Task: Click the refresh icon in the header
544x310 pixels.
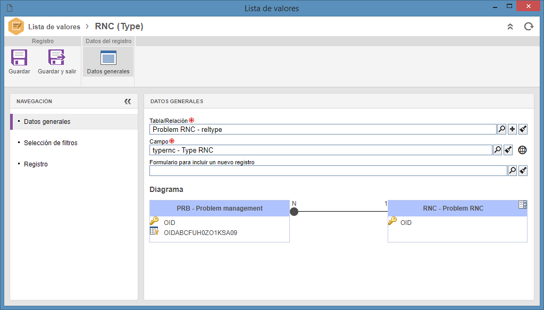Action: tap(529, 27)
